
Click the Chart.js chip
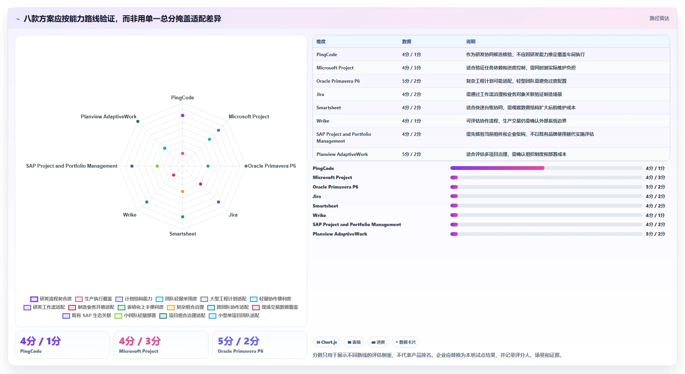(327, 342)
